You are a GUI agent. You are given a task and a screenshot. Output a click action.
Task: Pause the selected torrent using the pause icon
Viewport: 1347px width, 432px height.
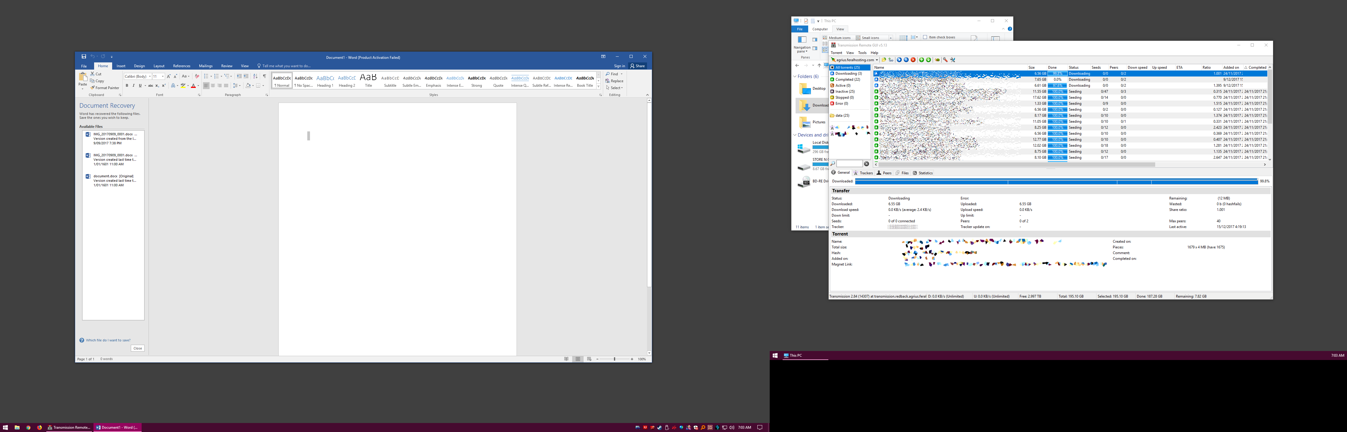pyautogui.click(x=906, y=59)
